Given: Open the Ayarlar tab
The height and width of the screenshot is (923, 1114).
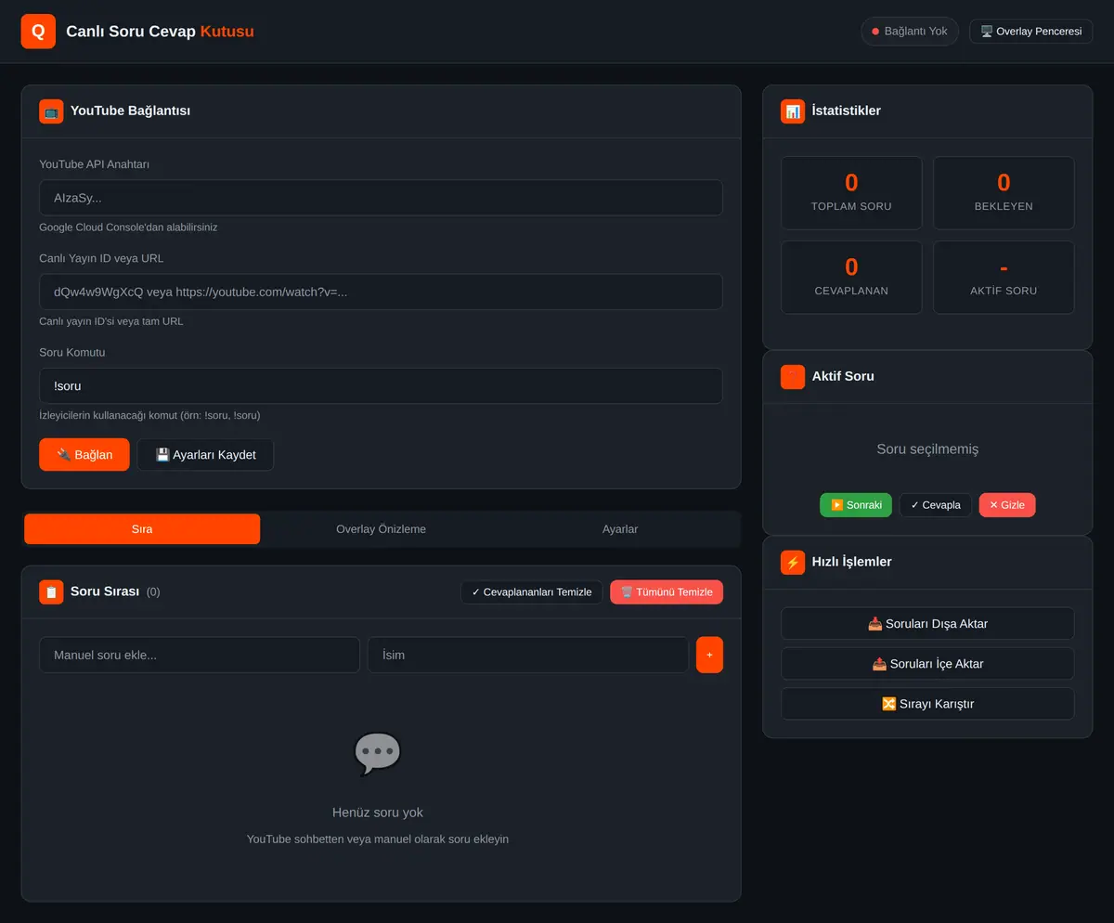Looking at the screenshot, I should click(x=620, y=529).
